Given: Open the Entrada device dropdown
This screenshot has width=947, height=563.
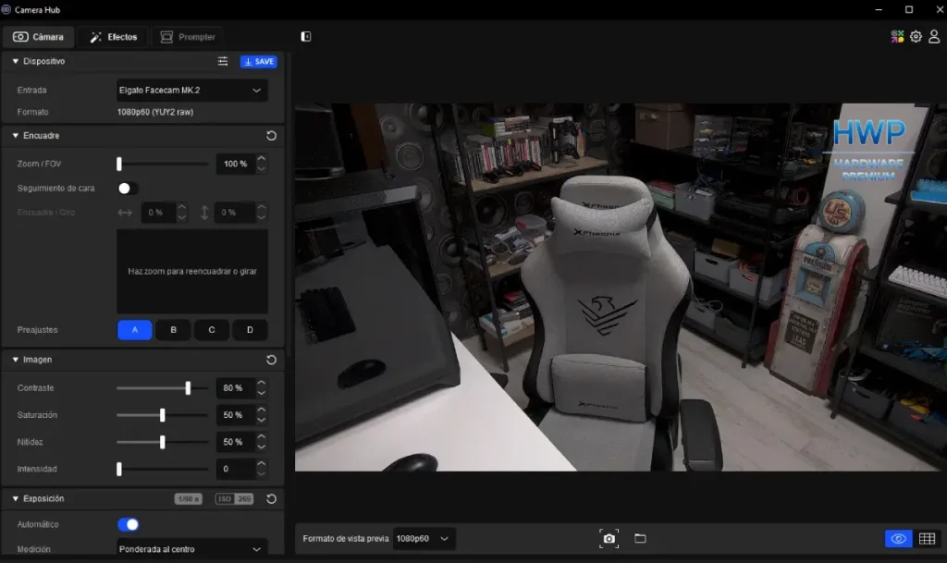Looking at the screenshot, I should click(191, 91).
